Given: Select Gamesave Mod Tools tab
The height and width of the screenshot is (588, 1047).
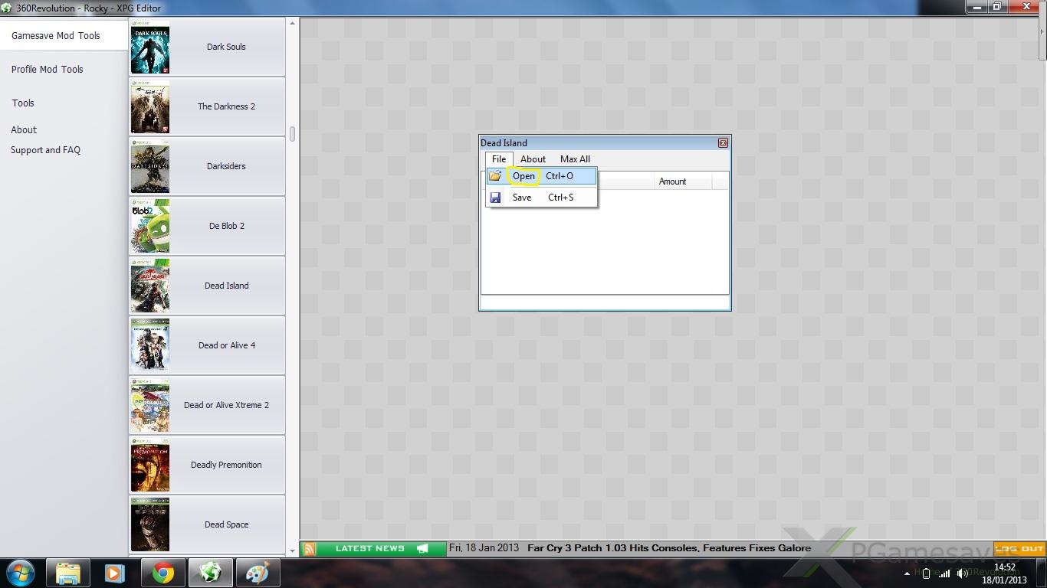Looking at the screenshot, I should pyautogui.click(x=56, y=36).
